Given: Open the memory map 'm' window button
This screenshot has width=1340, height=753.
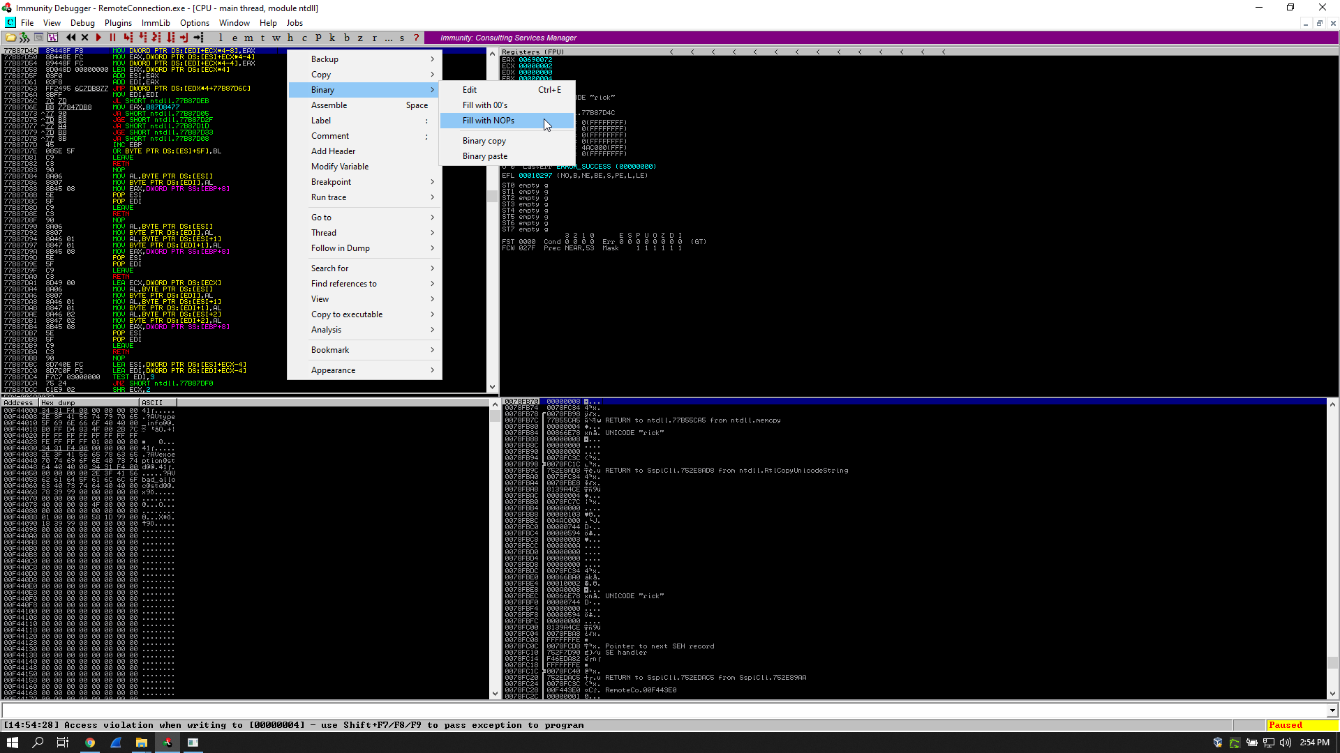Looking at the screenshot, I should tap(248, 38).
